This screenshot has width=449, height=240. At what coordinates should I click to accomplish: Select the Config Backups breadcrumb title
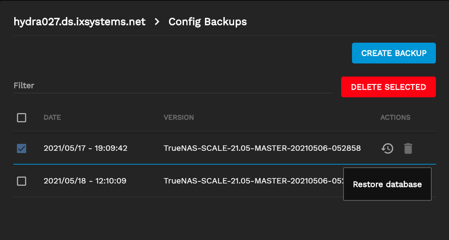pyautogui.click(x=208, y=22)
